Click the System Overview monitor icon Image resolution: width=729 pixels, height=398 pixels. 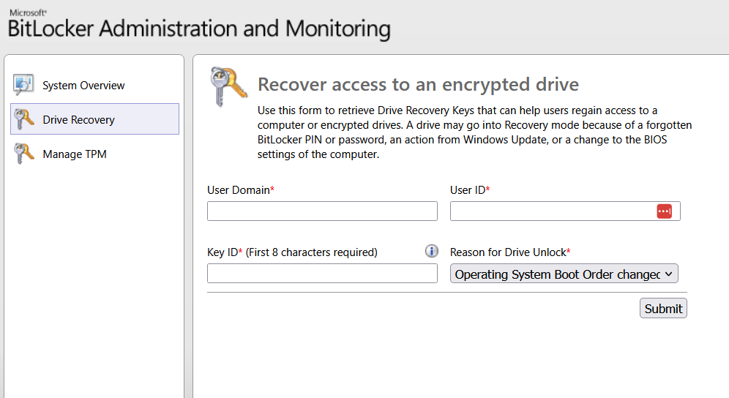coord(23,85)
